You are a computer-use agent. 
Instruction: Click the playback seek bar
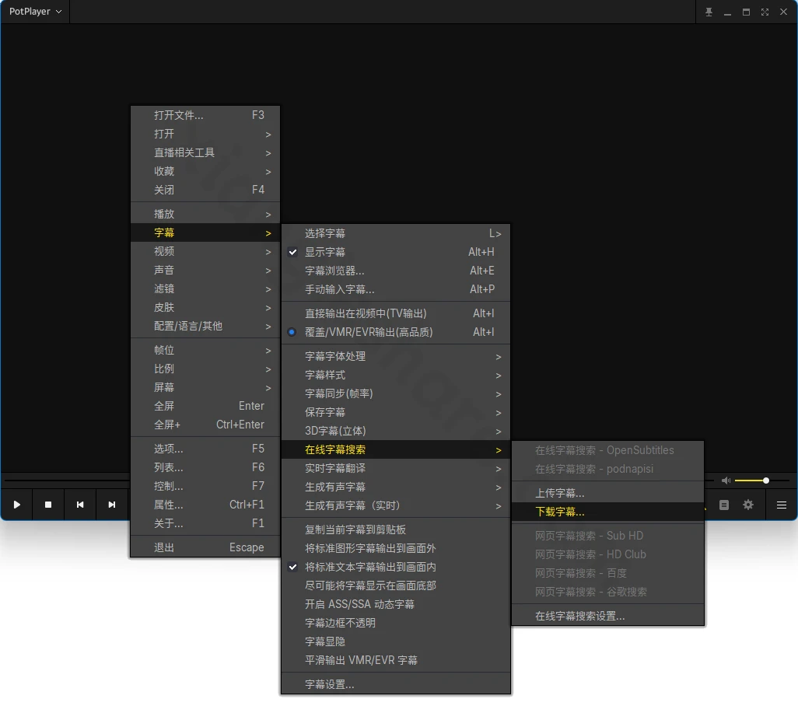click(x=66, y=480)
